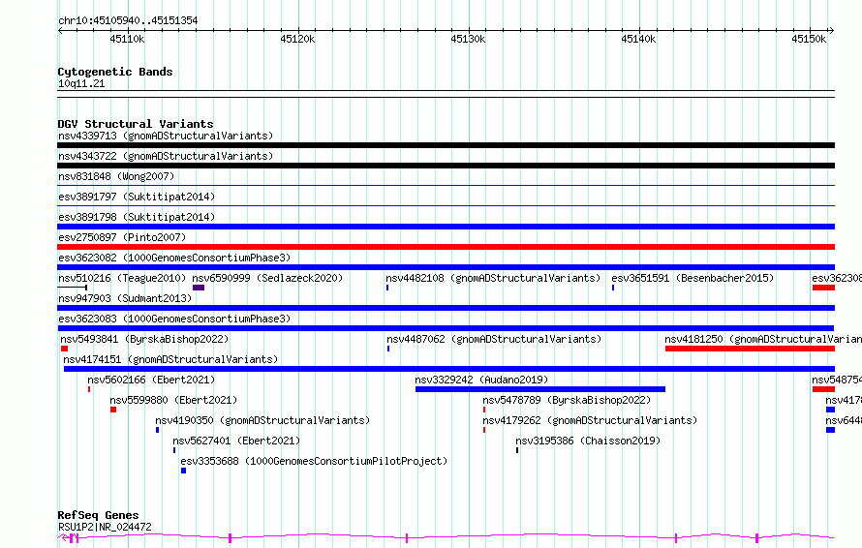Click nsv5478789 (ByrskaBishop2022) label
Viewport: 862px width, 548px height.
567,400
